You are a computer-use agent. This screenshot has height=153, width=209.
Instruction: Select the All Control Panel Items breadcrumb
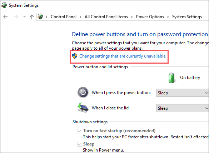tap(106, 17)
